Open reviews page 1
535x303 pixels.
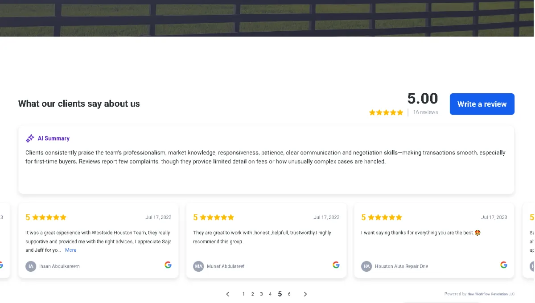(243, 294)
